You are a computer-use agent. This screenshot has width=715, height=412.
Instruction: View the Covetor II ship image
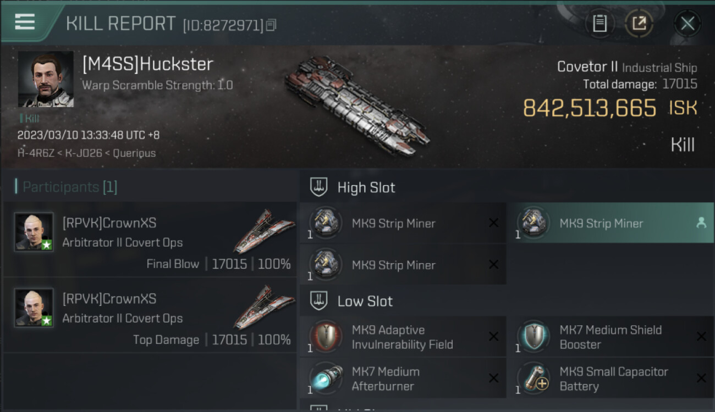[356, 104]
